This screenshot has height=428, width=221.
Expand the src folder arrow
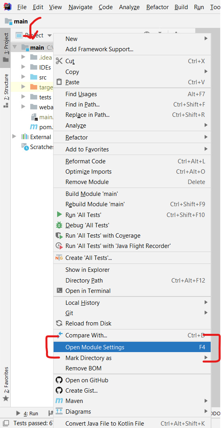23,77
